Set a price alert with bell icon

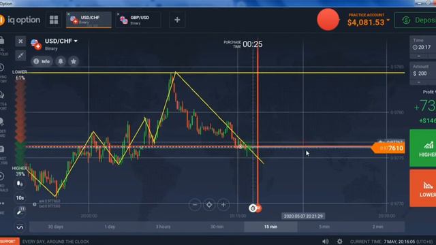coord(61,61)
